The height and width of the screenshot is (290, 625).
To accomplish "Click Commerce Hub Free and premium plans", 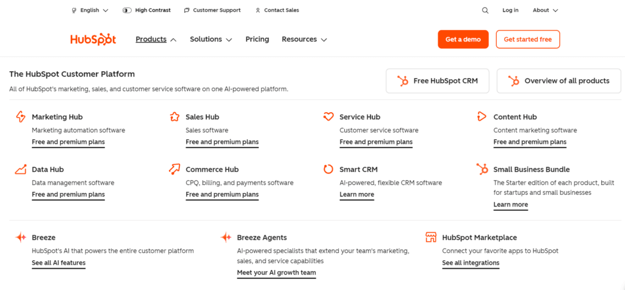I will coord(222,194).
